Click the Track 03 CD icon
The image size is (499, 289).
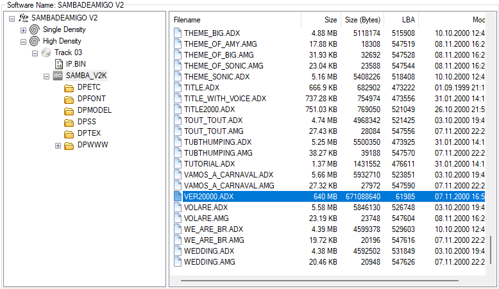click(x=46, y=53)
